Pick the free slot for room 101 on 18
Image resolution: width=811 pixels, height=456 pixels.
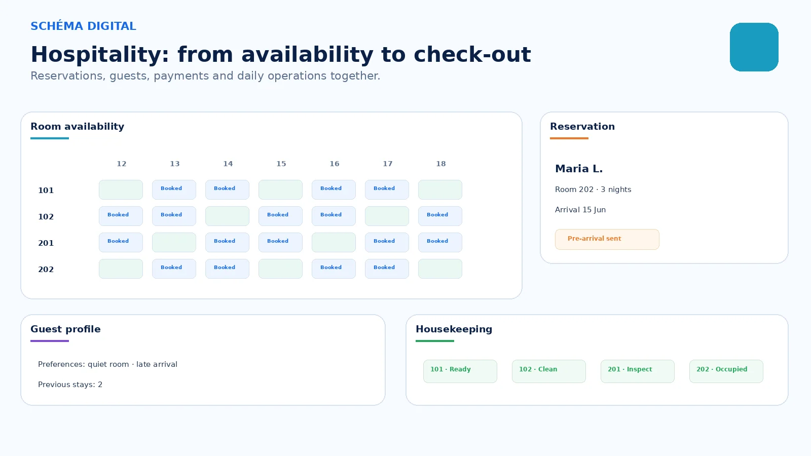coord(440,189)
